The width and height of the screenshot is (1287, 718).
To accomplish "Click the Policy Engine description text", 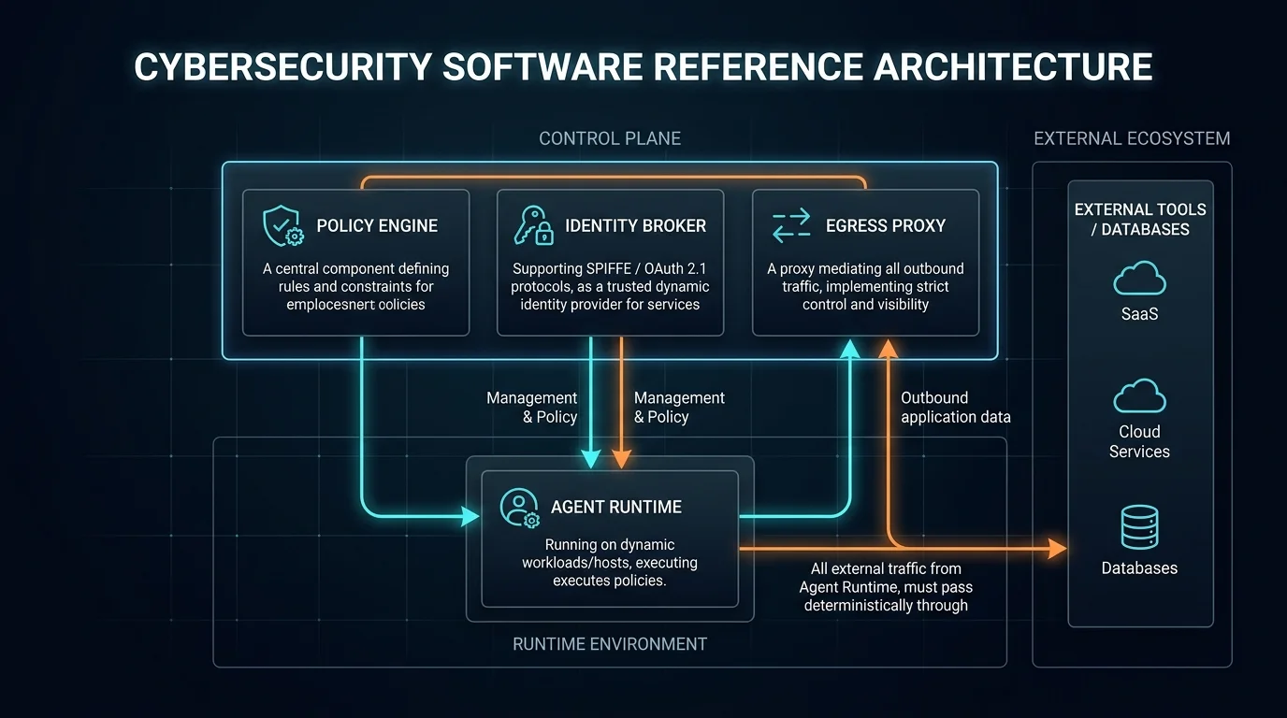I will pyautogui.click(x=355, y=286).
